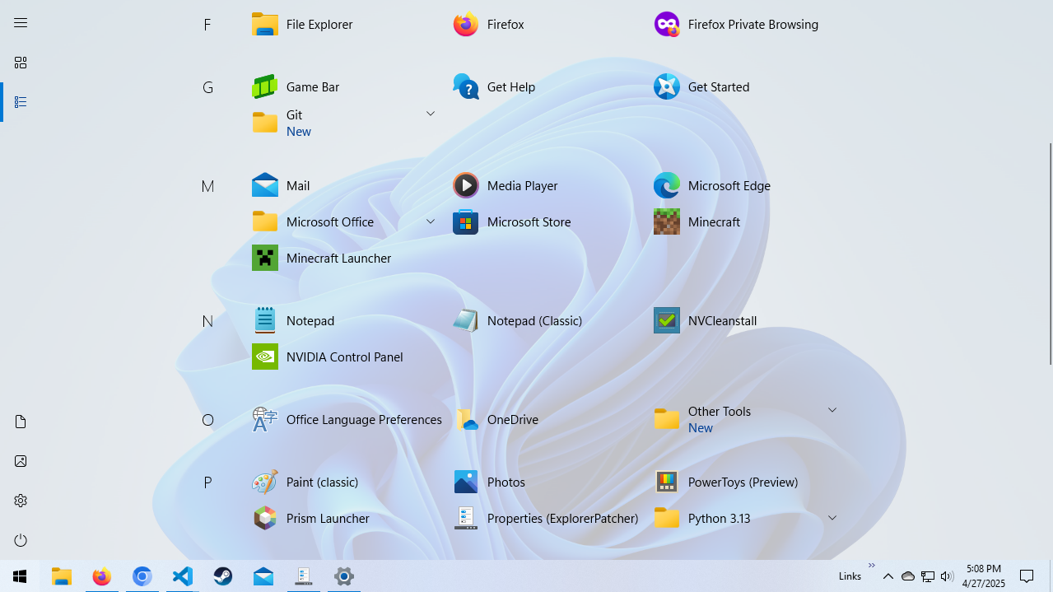
Task: Expand the Other Tools folder chevron
Action: click(x=832, y=410)
